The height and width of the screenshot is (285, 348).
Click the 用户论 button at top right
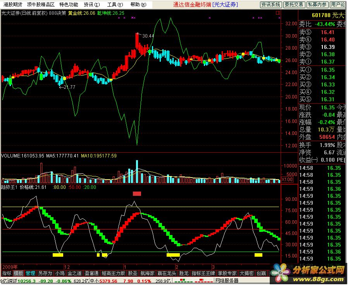(x=338, y=5)
